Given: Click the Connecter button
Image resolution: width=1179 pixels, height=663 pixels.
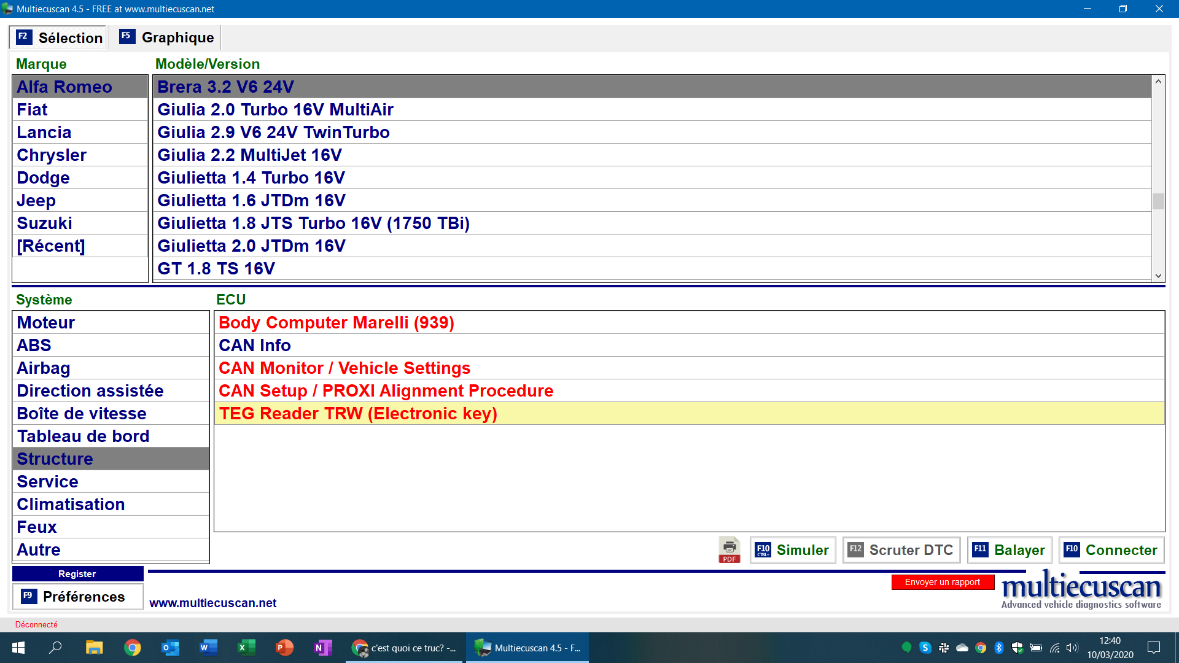Looking at the screenshot, I should coord(1111,550).
